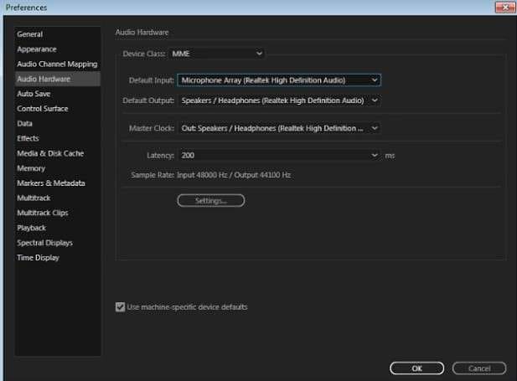The image size is (517, 381).
Task: Click the Cancel button
Action: pyautogui.click(x=479, y=368)
